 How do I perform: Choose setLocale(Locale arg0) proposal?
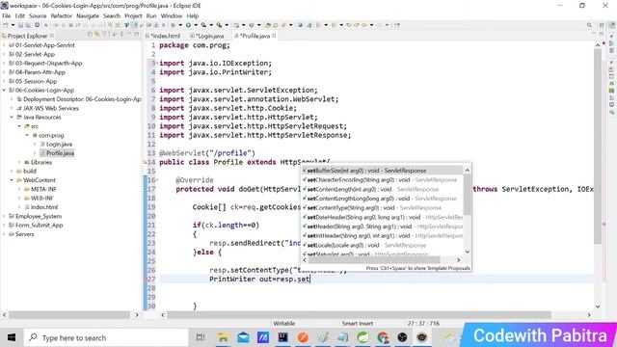[383, 246]
